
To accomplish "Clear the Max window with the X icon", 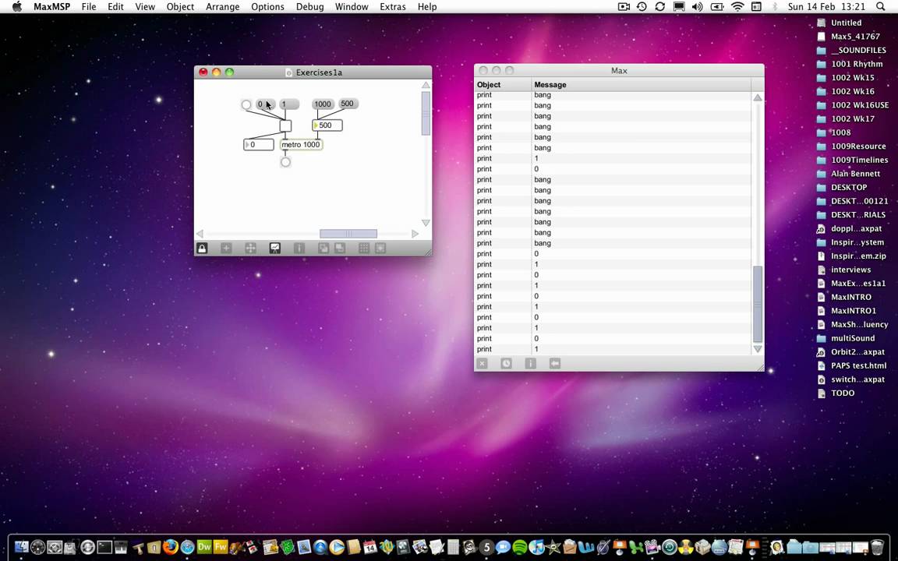I will tap(483, 364).
